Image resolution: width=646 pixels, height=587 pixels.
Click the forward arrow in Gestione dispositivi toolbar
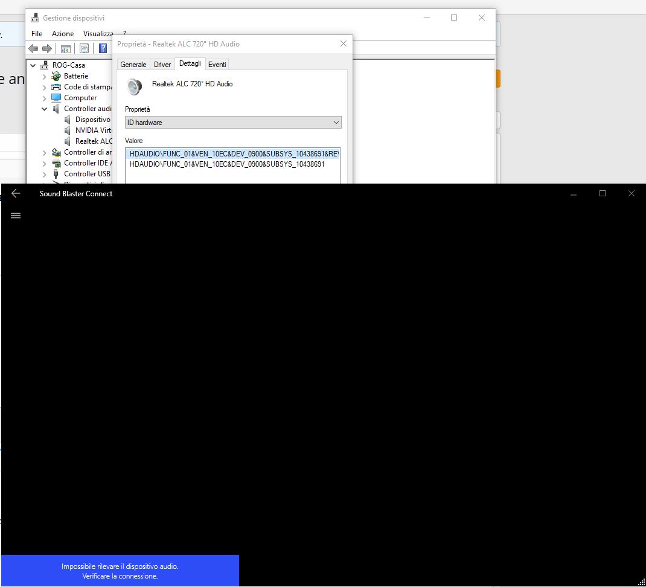tap(47, 49)
